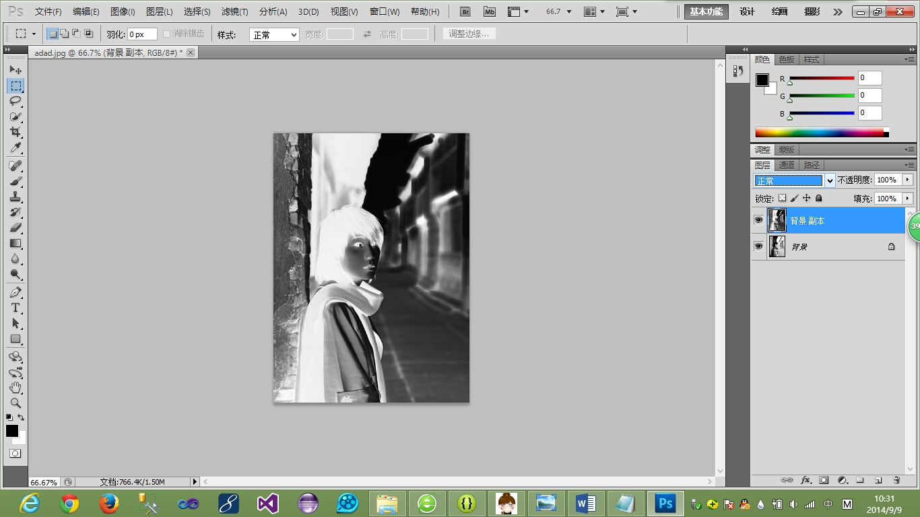Click the layer styles fx icon
Screen dimensions: 920x517
806,480
